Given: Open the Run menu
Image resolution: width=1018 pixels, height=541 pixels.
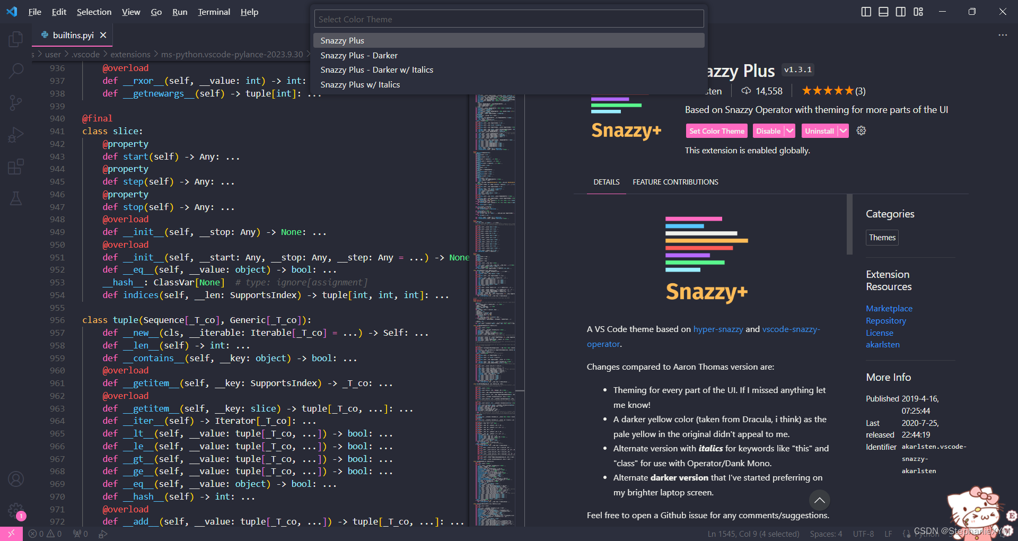Looking at the screenshot, I should pyautogui.click(x=180, y=12).
